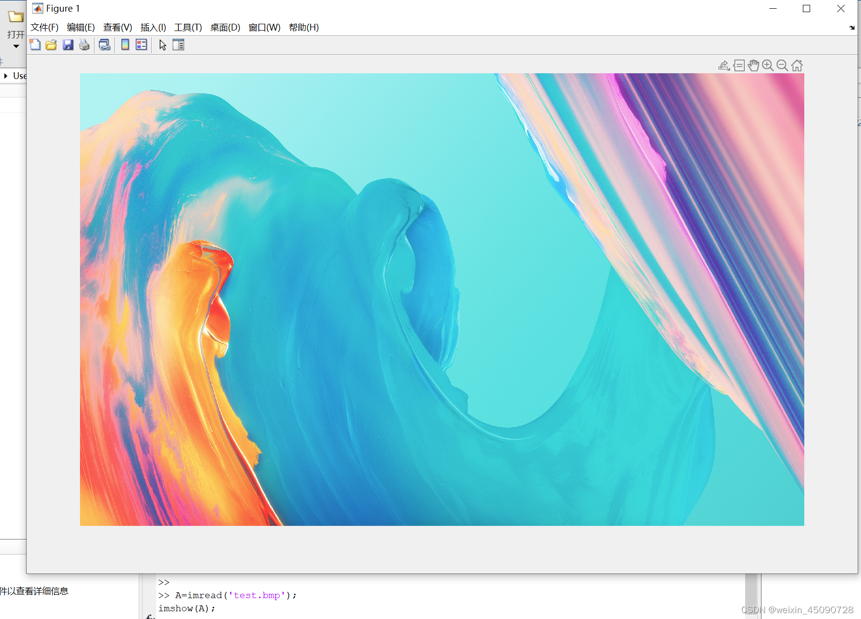This screenshot has height=619, width=861.
Task: Click the MATLAB logo in Figure 1 title bar
Action: [37, 8]
